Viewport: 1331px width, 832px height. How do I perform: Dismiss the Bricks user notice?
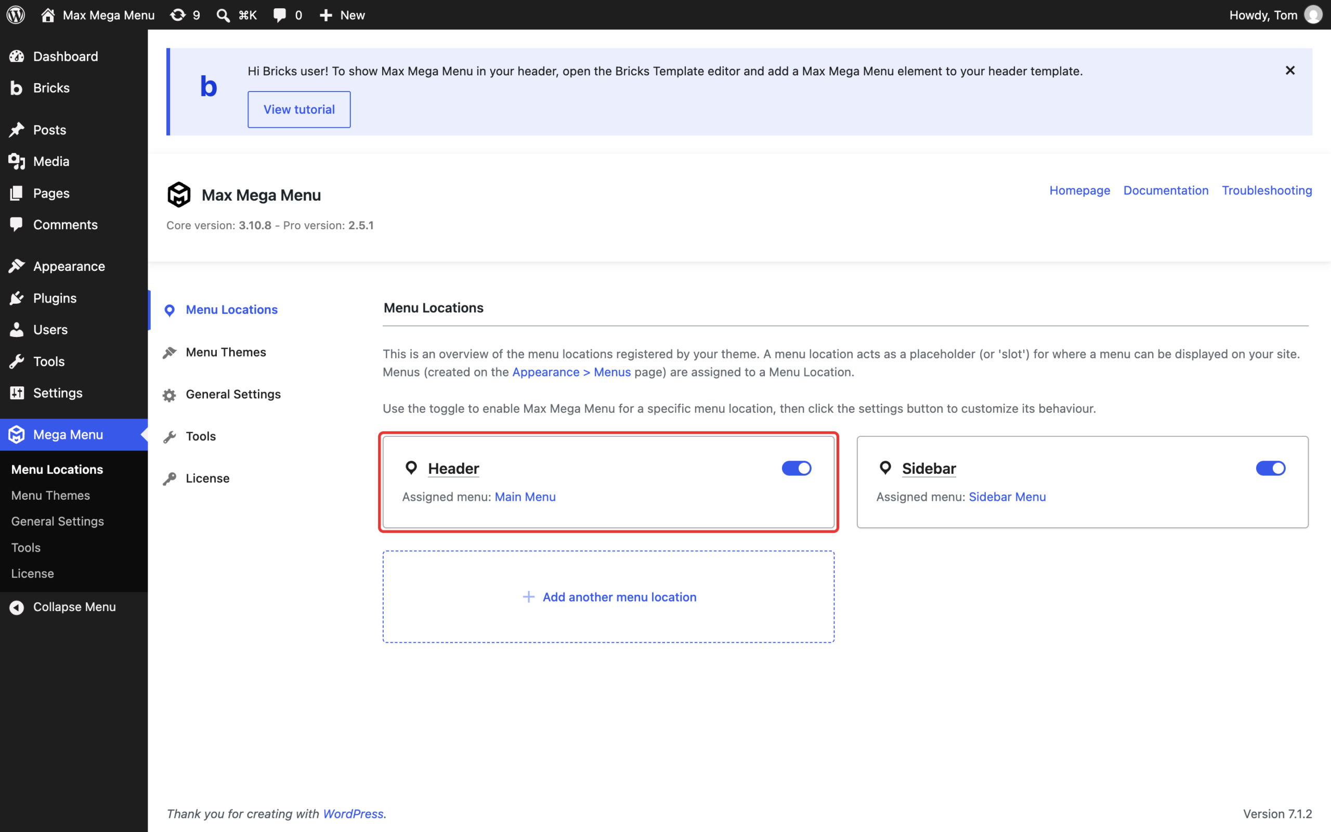[x=1290, y=70]
